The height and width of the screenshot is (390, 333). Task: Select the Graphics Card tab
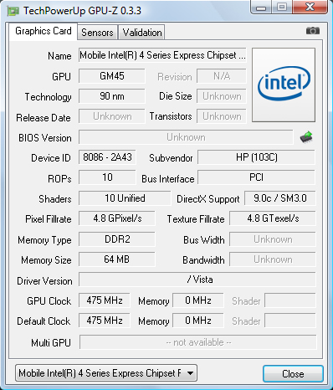(44, 31)
